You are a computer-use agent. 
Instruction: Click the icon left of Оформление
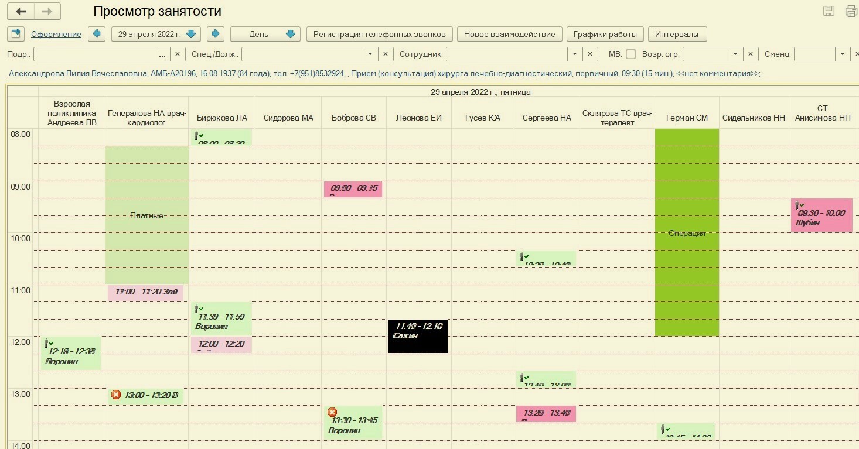[16, 34]
